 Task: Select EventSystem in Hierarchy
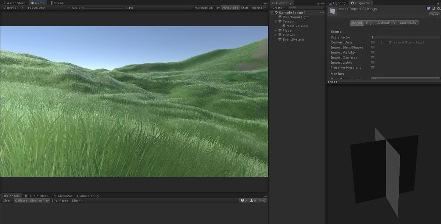[x=293, y=39]
